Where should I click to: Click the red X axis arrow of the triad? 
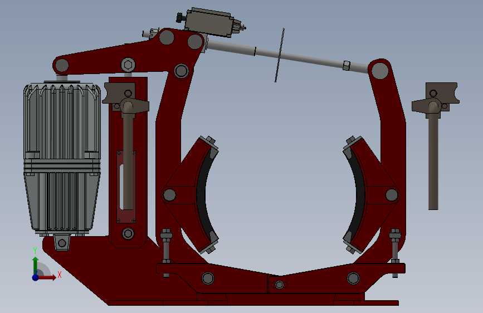point(47,277)
